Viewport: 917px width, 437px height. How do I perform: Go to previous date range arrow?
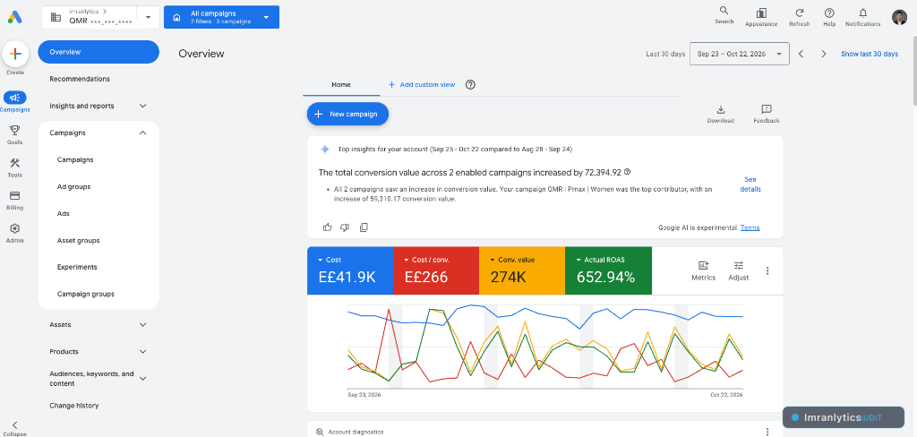click(x=801, y=54)
